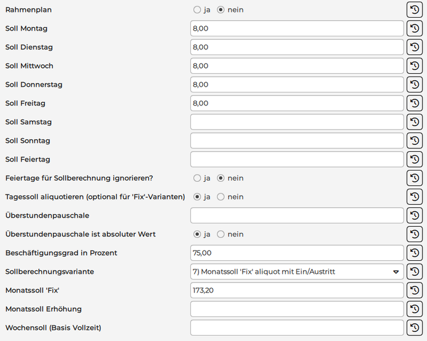Click the Sollberechnungsvariante dropdown arrow

(x=396, y=272)
